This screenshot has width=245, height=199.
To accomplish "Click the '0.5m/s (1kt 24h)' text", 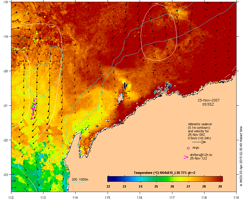I will click(199, 138).
